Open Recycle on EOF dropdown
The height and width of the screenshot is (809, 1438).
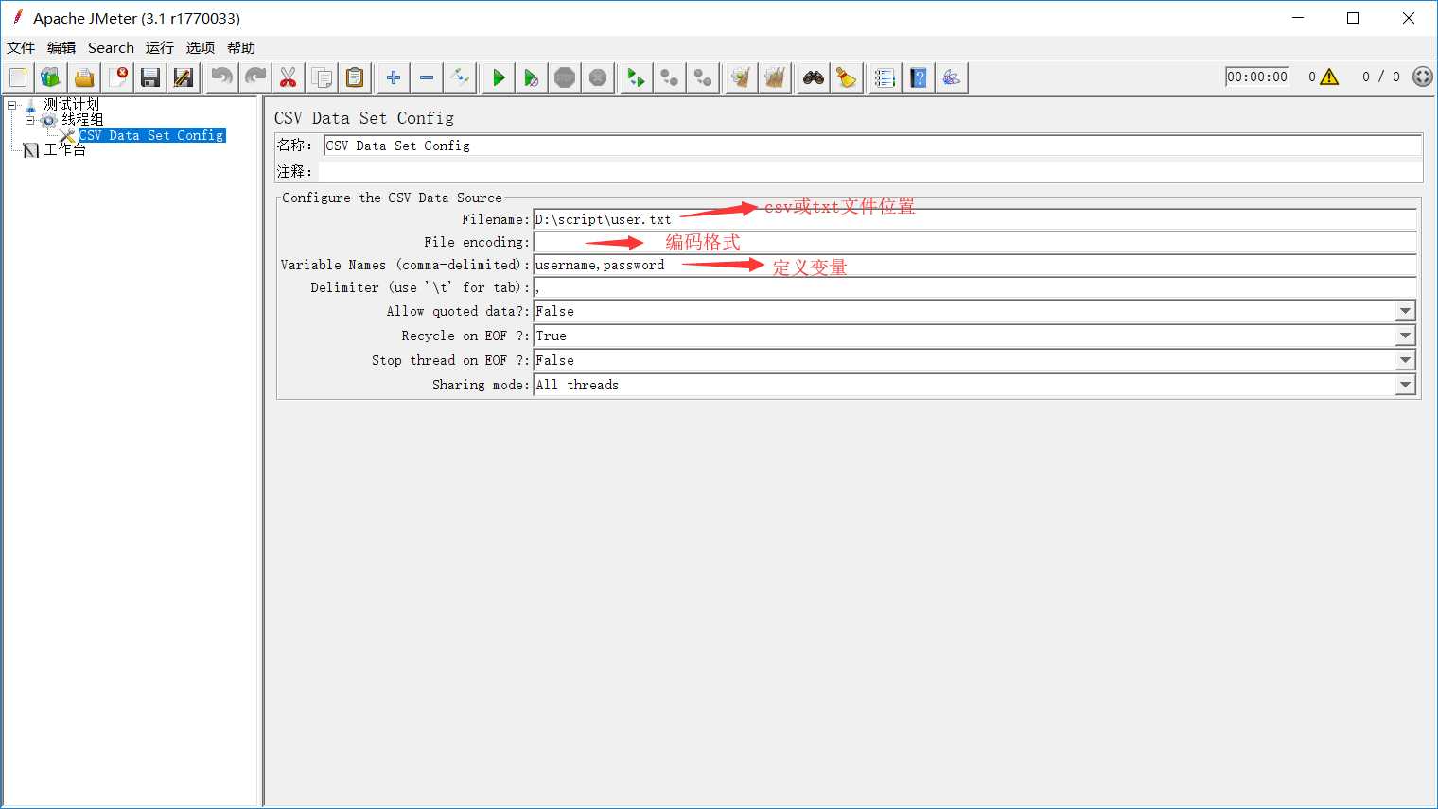1405,336
